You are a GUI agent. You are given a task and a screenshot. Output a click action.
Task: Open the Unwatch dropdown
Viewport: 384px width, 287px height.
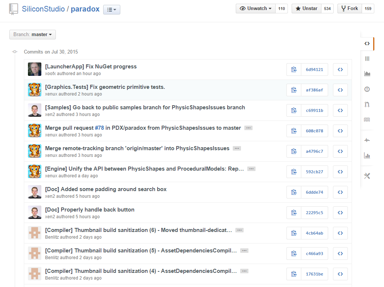(256, 8)
